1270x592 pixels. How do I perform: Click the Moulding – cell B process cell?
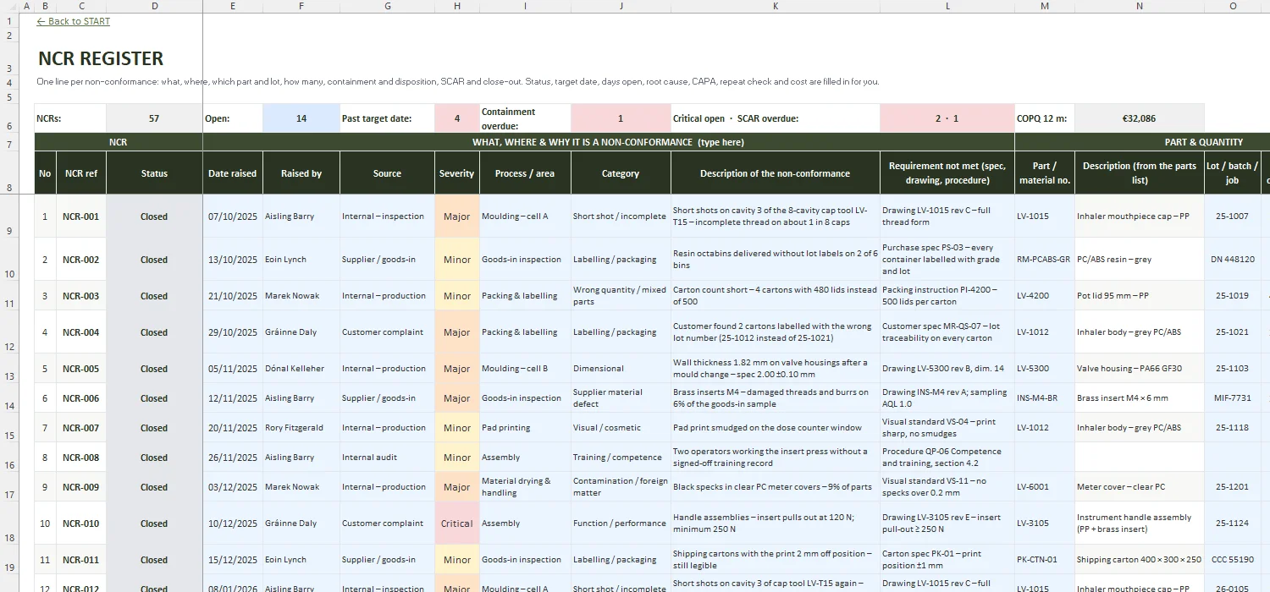tap(525, 369)
